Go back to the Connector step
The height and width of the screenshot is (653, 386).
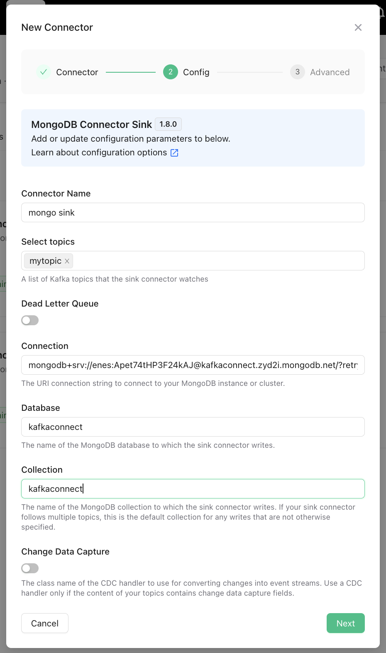(x=77, y=72)
